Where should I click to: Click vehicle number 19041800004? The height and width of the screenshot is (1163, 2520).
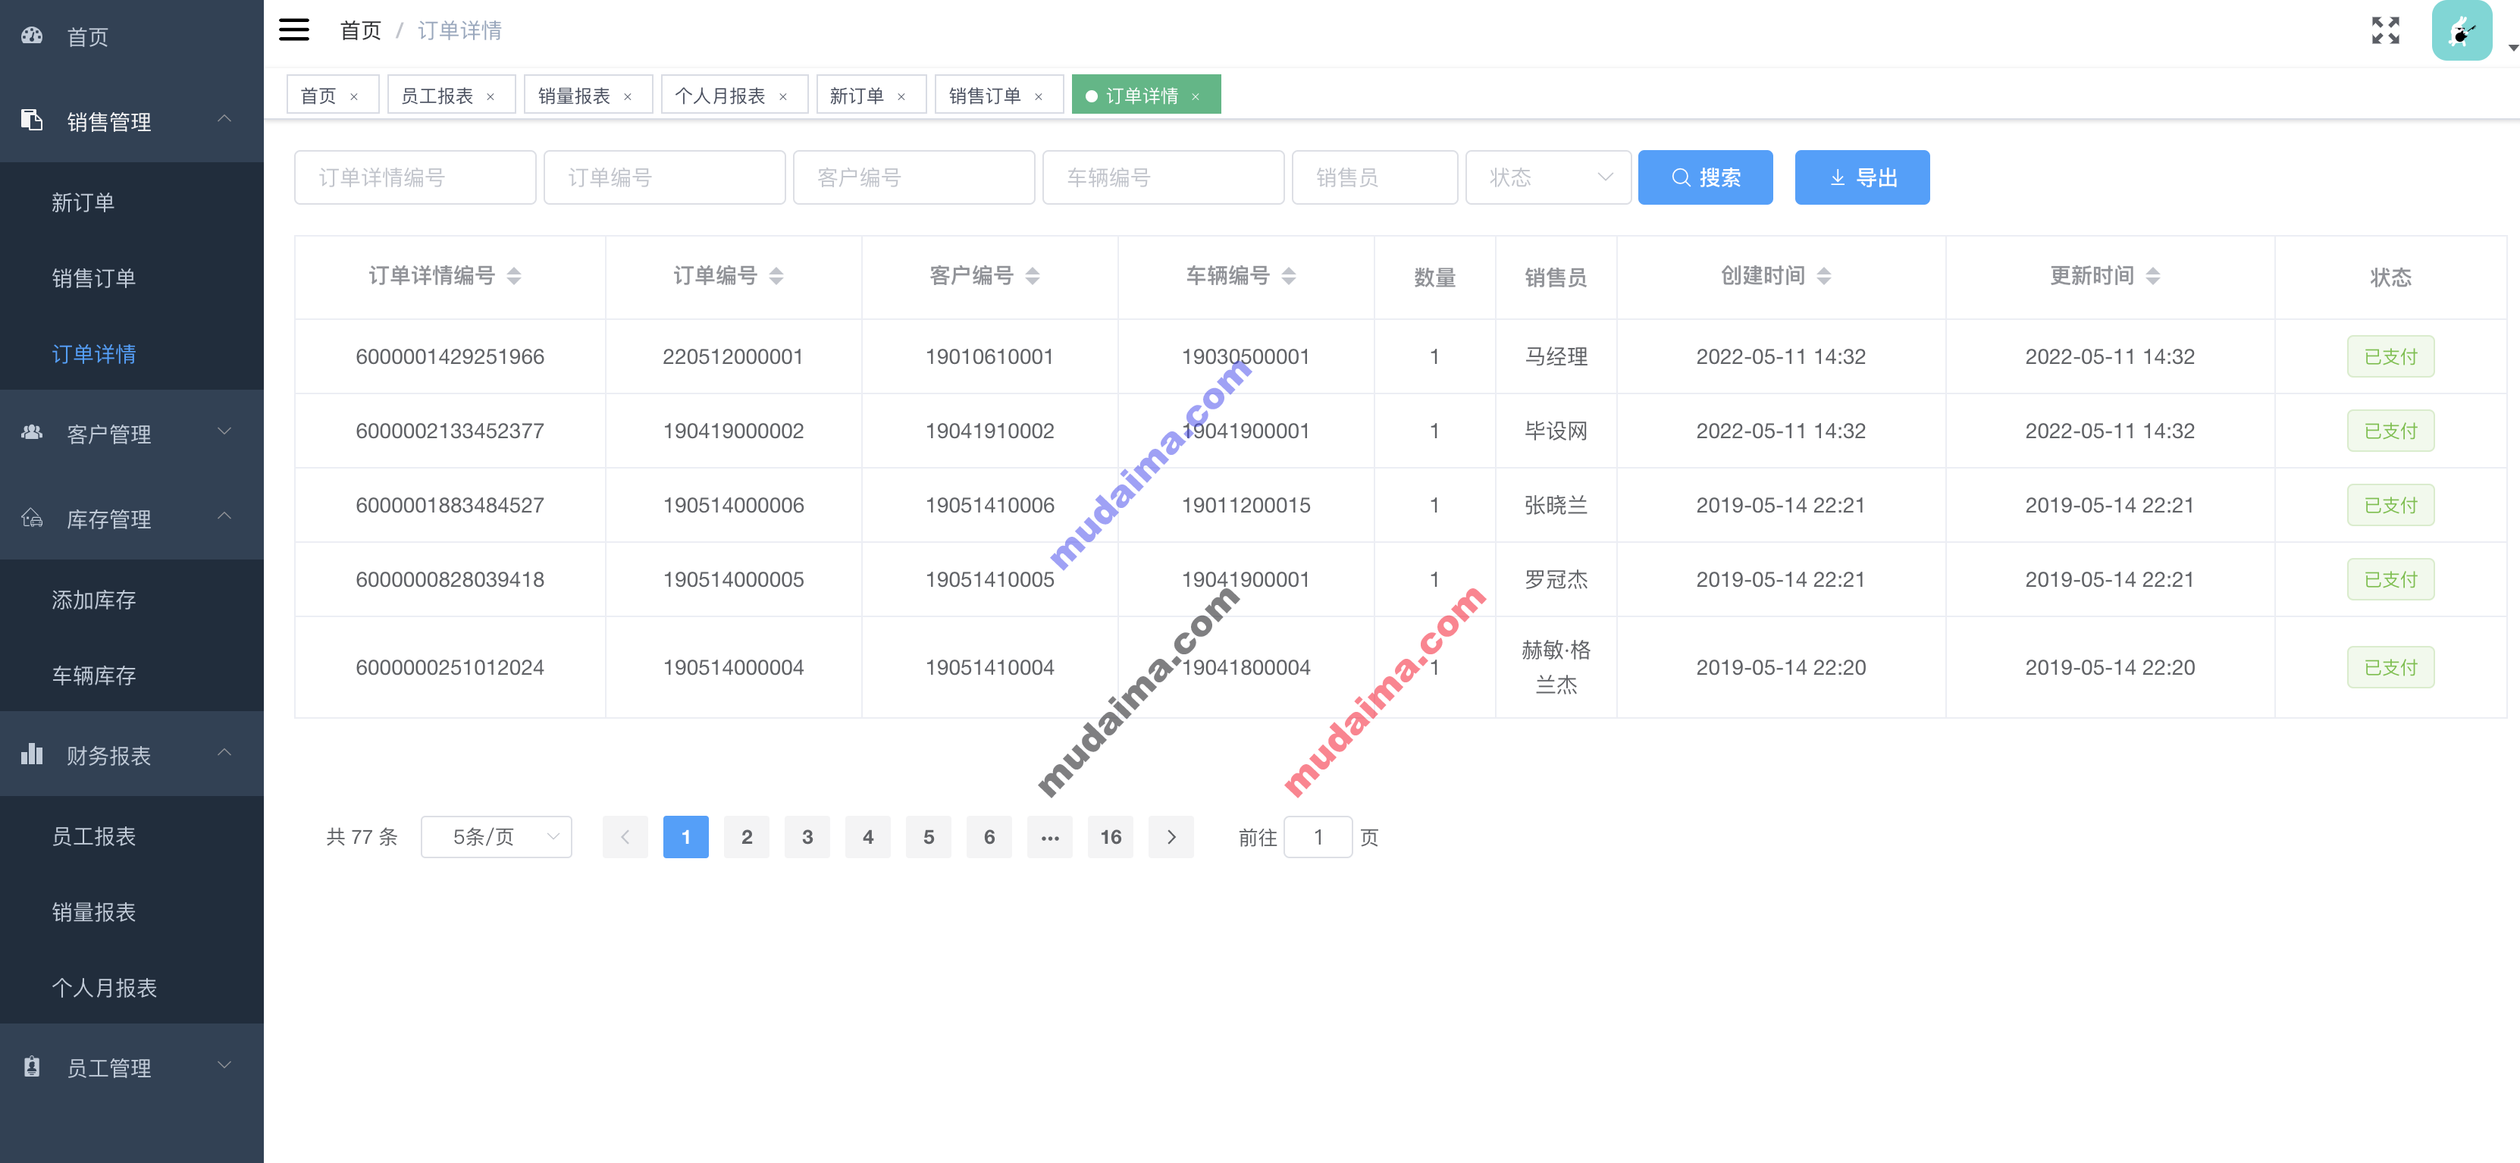(x=1246, y=667)
